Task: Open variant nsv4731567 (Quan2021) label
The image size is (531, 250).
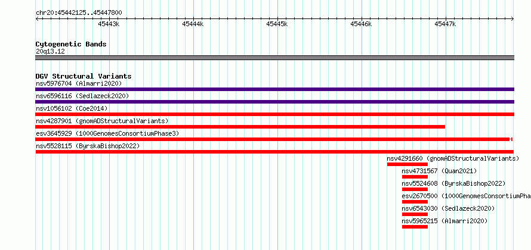Action: [439, 171]
